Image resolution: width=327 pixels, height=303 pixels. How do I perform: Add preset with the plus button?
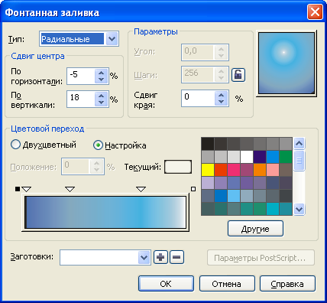[x=160, y=257]
